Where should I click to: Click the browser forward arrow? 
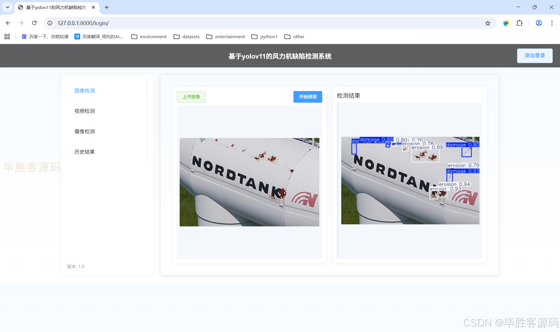pos(21,23)
